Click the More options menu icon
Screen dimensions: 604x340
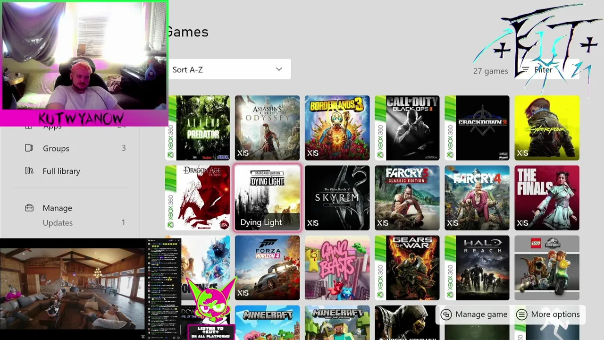pos(521,314)
